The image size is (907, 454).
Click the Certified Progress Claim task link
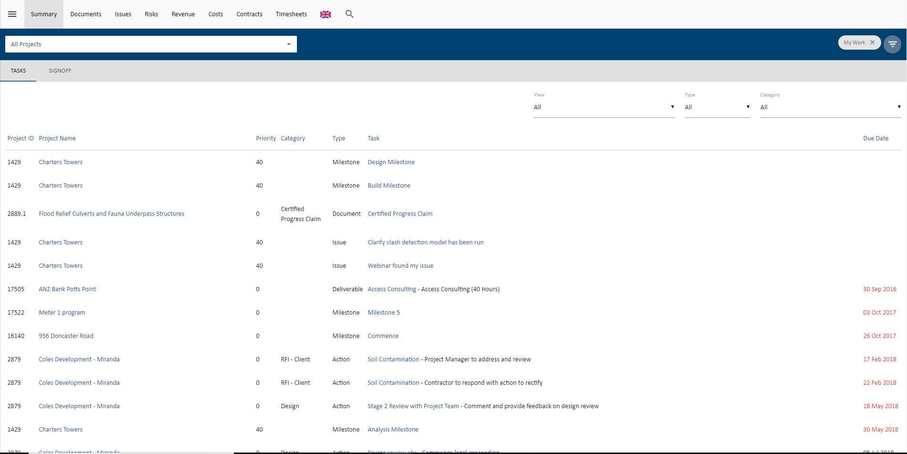pos(400,214)
